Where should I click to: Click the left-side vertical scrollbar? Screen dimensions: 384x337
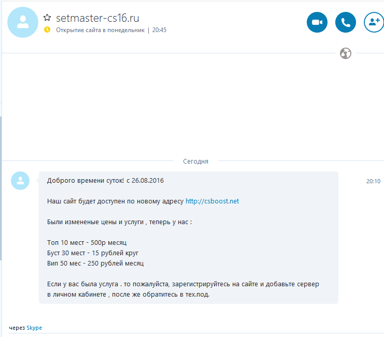pos(1,188)
